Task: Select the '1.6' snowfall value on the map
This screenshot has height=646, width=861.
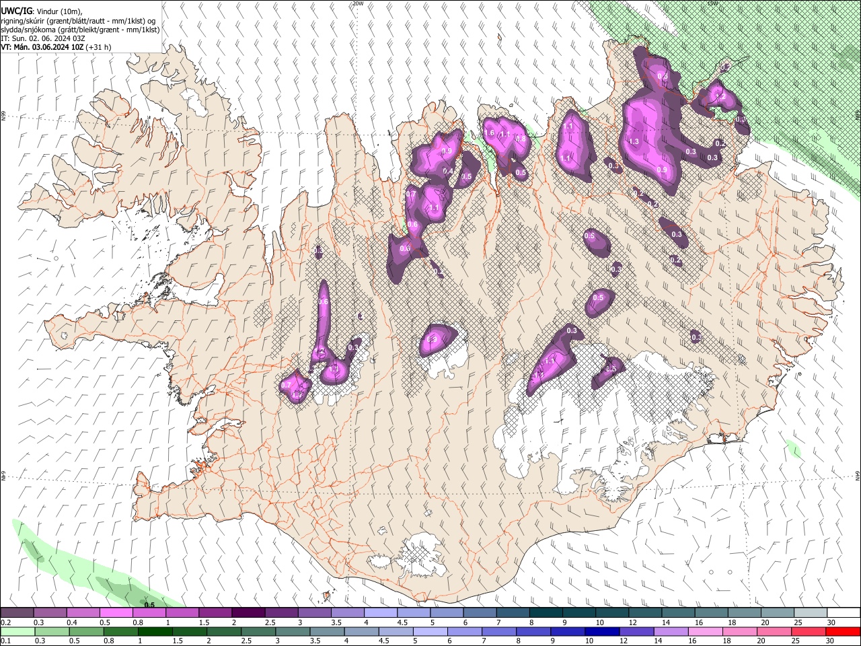Action: [x=490, y=133]
